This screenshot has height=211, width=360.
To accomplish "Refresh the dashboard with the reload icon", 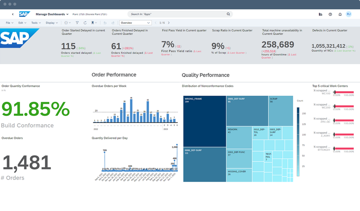I will (x=85, y=23).
